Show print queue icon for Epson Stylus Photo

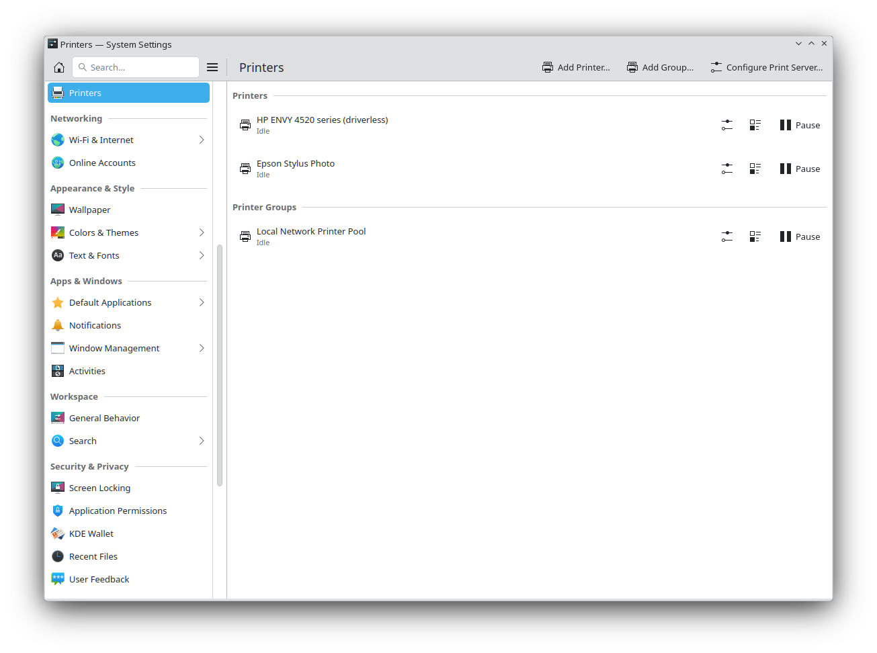tap(755, 169)
